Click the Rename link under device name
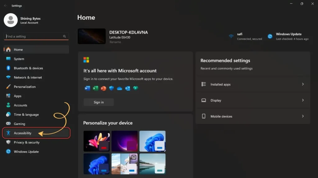Screen dimensions: 318x178 [115, 42]
